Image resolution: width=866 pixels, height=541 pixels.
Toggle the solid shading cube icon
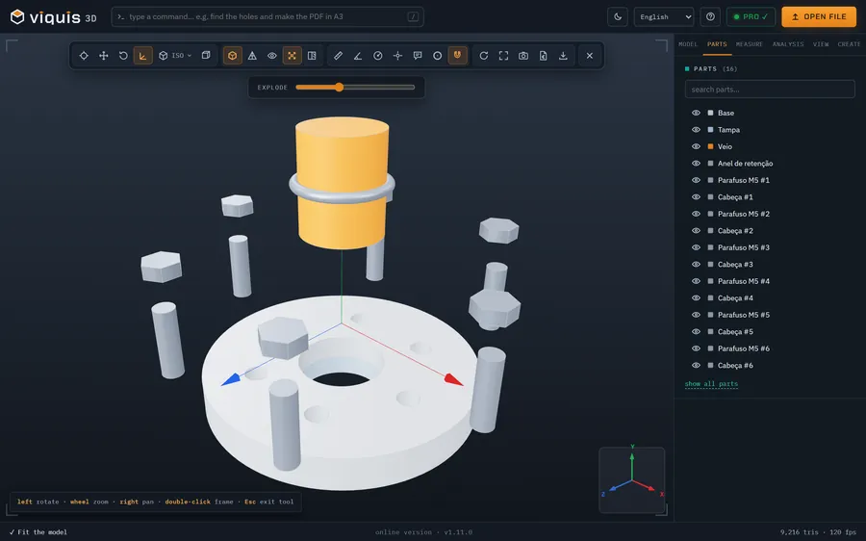(x=233, y=56)
